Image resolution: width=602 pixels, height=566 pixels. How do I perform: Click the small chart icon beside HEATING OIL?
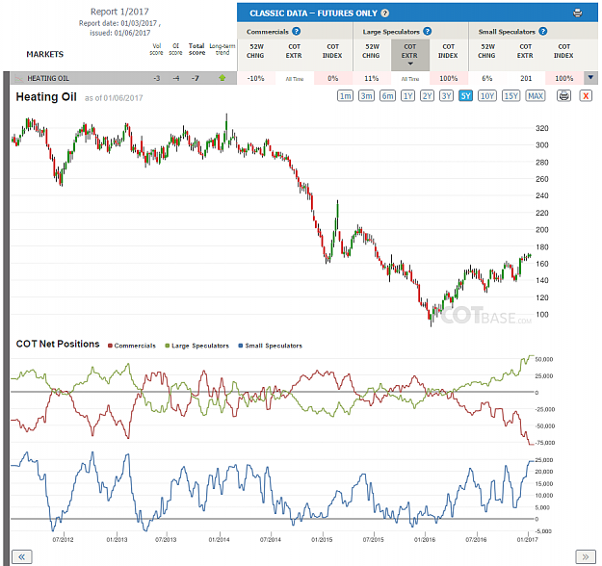point(19,78)
